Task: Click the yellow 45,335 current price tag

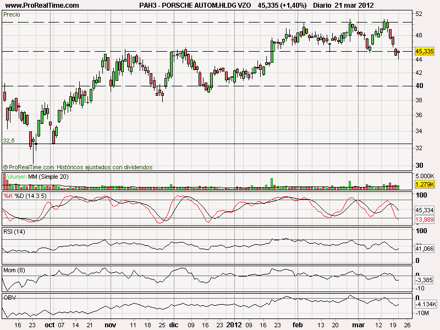Action: pyautogui.click(x=424, y=51)
